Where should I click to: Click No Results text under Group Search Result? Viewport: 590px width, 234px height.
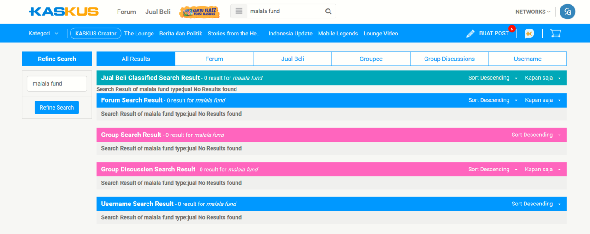click(171, 148)
